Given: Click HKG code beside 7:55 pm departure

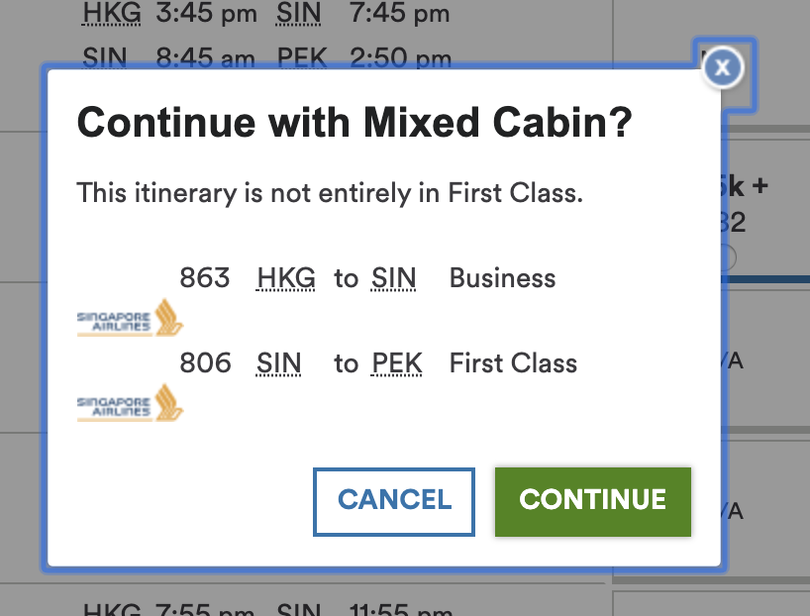Looking at the screenshot, I should coord(112,610).
